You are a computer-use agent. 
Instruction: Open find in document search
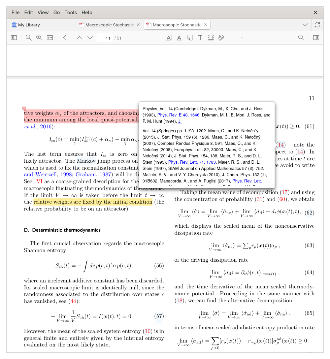point(301,38)
